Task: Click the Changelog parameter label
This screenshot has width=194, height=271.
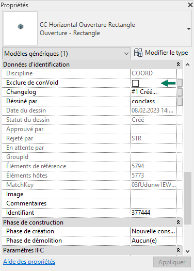Action: (21, 92)
